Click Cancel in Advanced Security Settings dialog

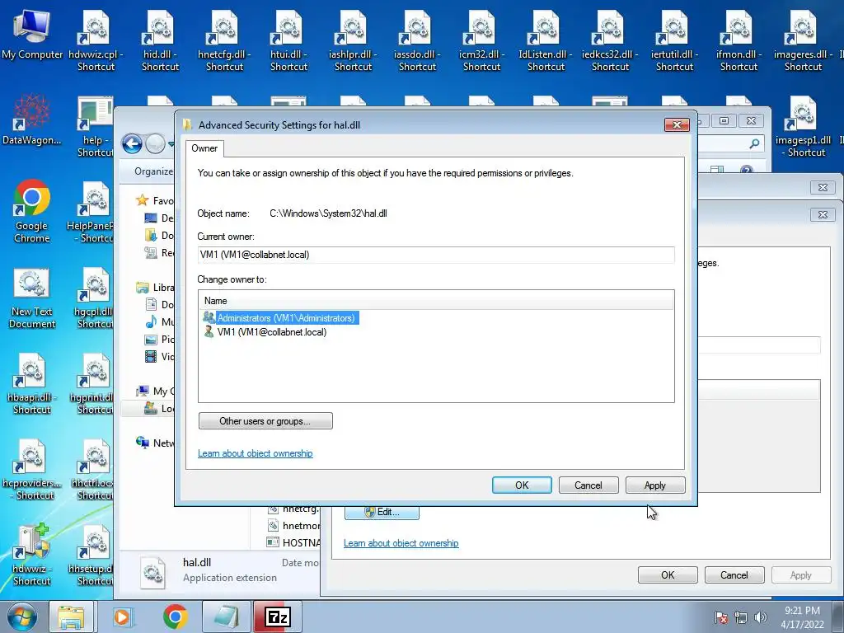(588, 485)
